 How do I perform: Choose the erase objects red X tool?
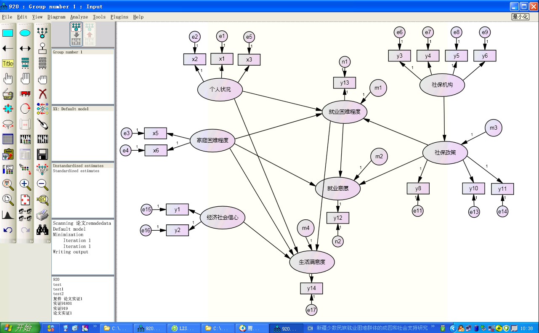point(42,93)
